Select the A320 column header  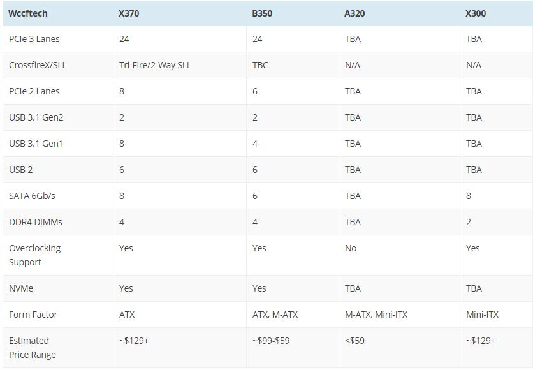coord(354,13)
